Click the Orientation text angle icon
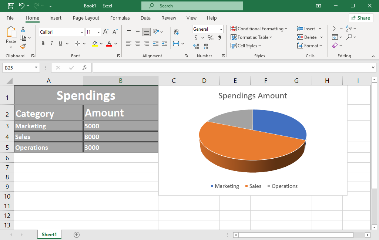The width and height of the screenshot is (379, 240). click(x=156, y=31)
